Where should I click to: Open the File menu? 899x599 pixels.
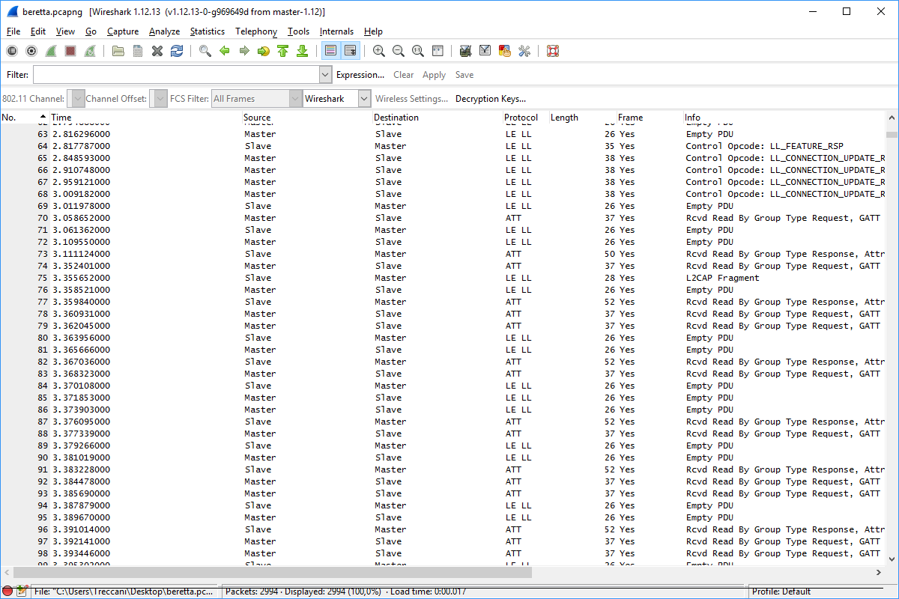coord(13,31)
